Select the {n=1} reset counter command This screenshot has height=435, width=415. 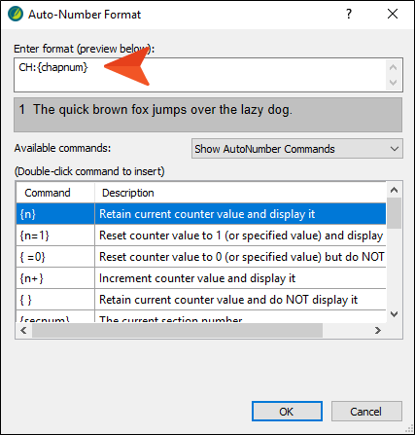pyautogui.click(x=201, y=236)
